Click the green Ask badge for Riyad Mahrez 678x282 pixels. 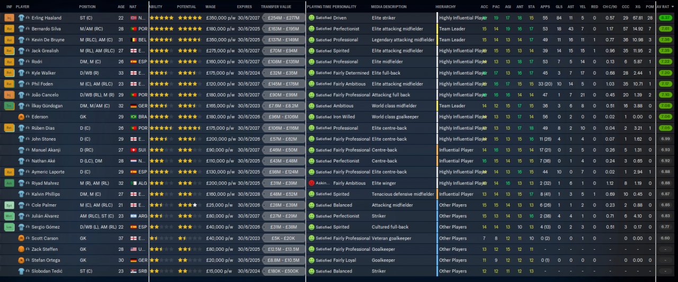pos(10,183)
